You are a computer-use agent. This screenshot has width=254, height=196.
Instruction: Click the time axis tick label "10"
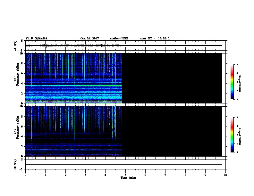coord(225,175)
